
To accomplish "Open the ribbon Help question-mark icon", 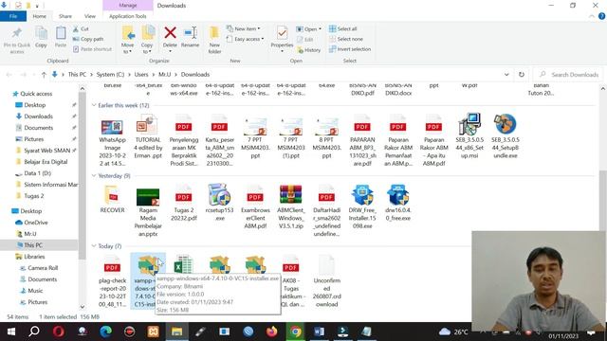I will [x=601, y=16].
